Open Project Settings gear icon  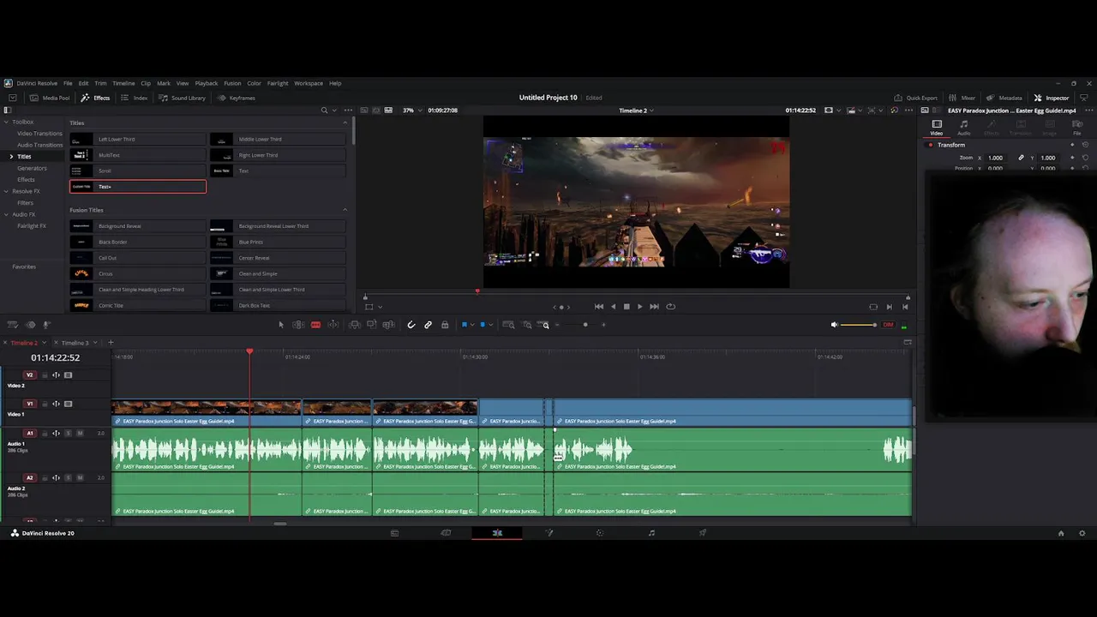click(1082, 533)
